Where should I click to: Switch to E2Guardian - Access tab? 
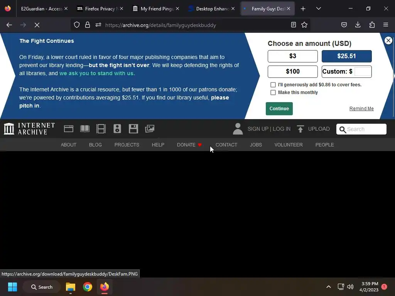[42, 9]
